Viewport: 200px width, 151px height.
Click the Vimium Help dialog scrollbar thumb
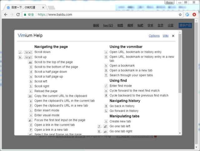[x=180, y=63]
